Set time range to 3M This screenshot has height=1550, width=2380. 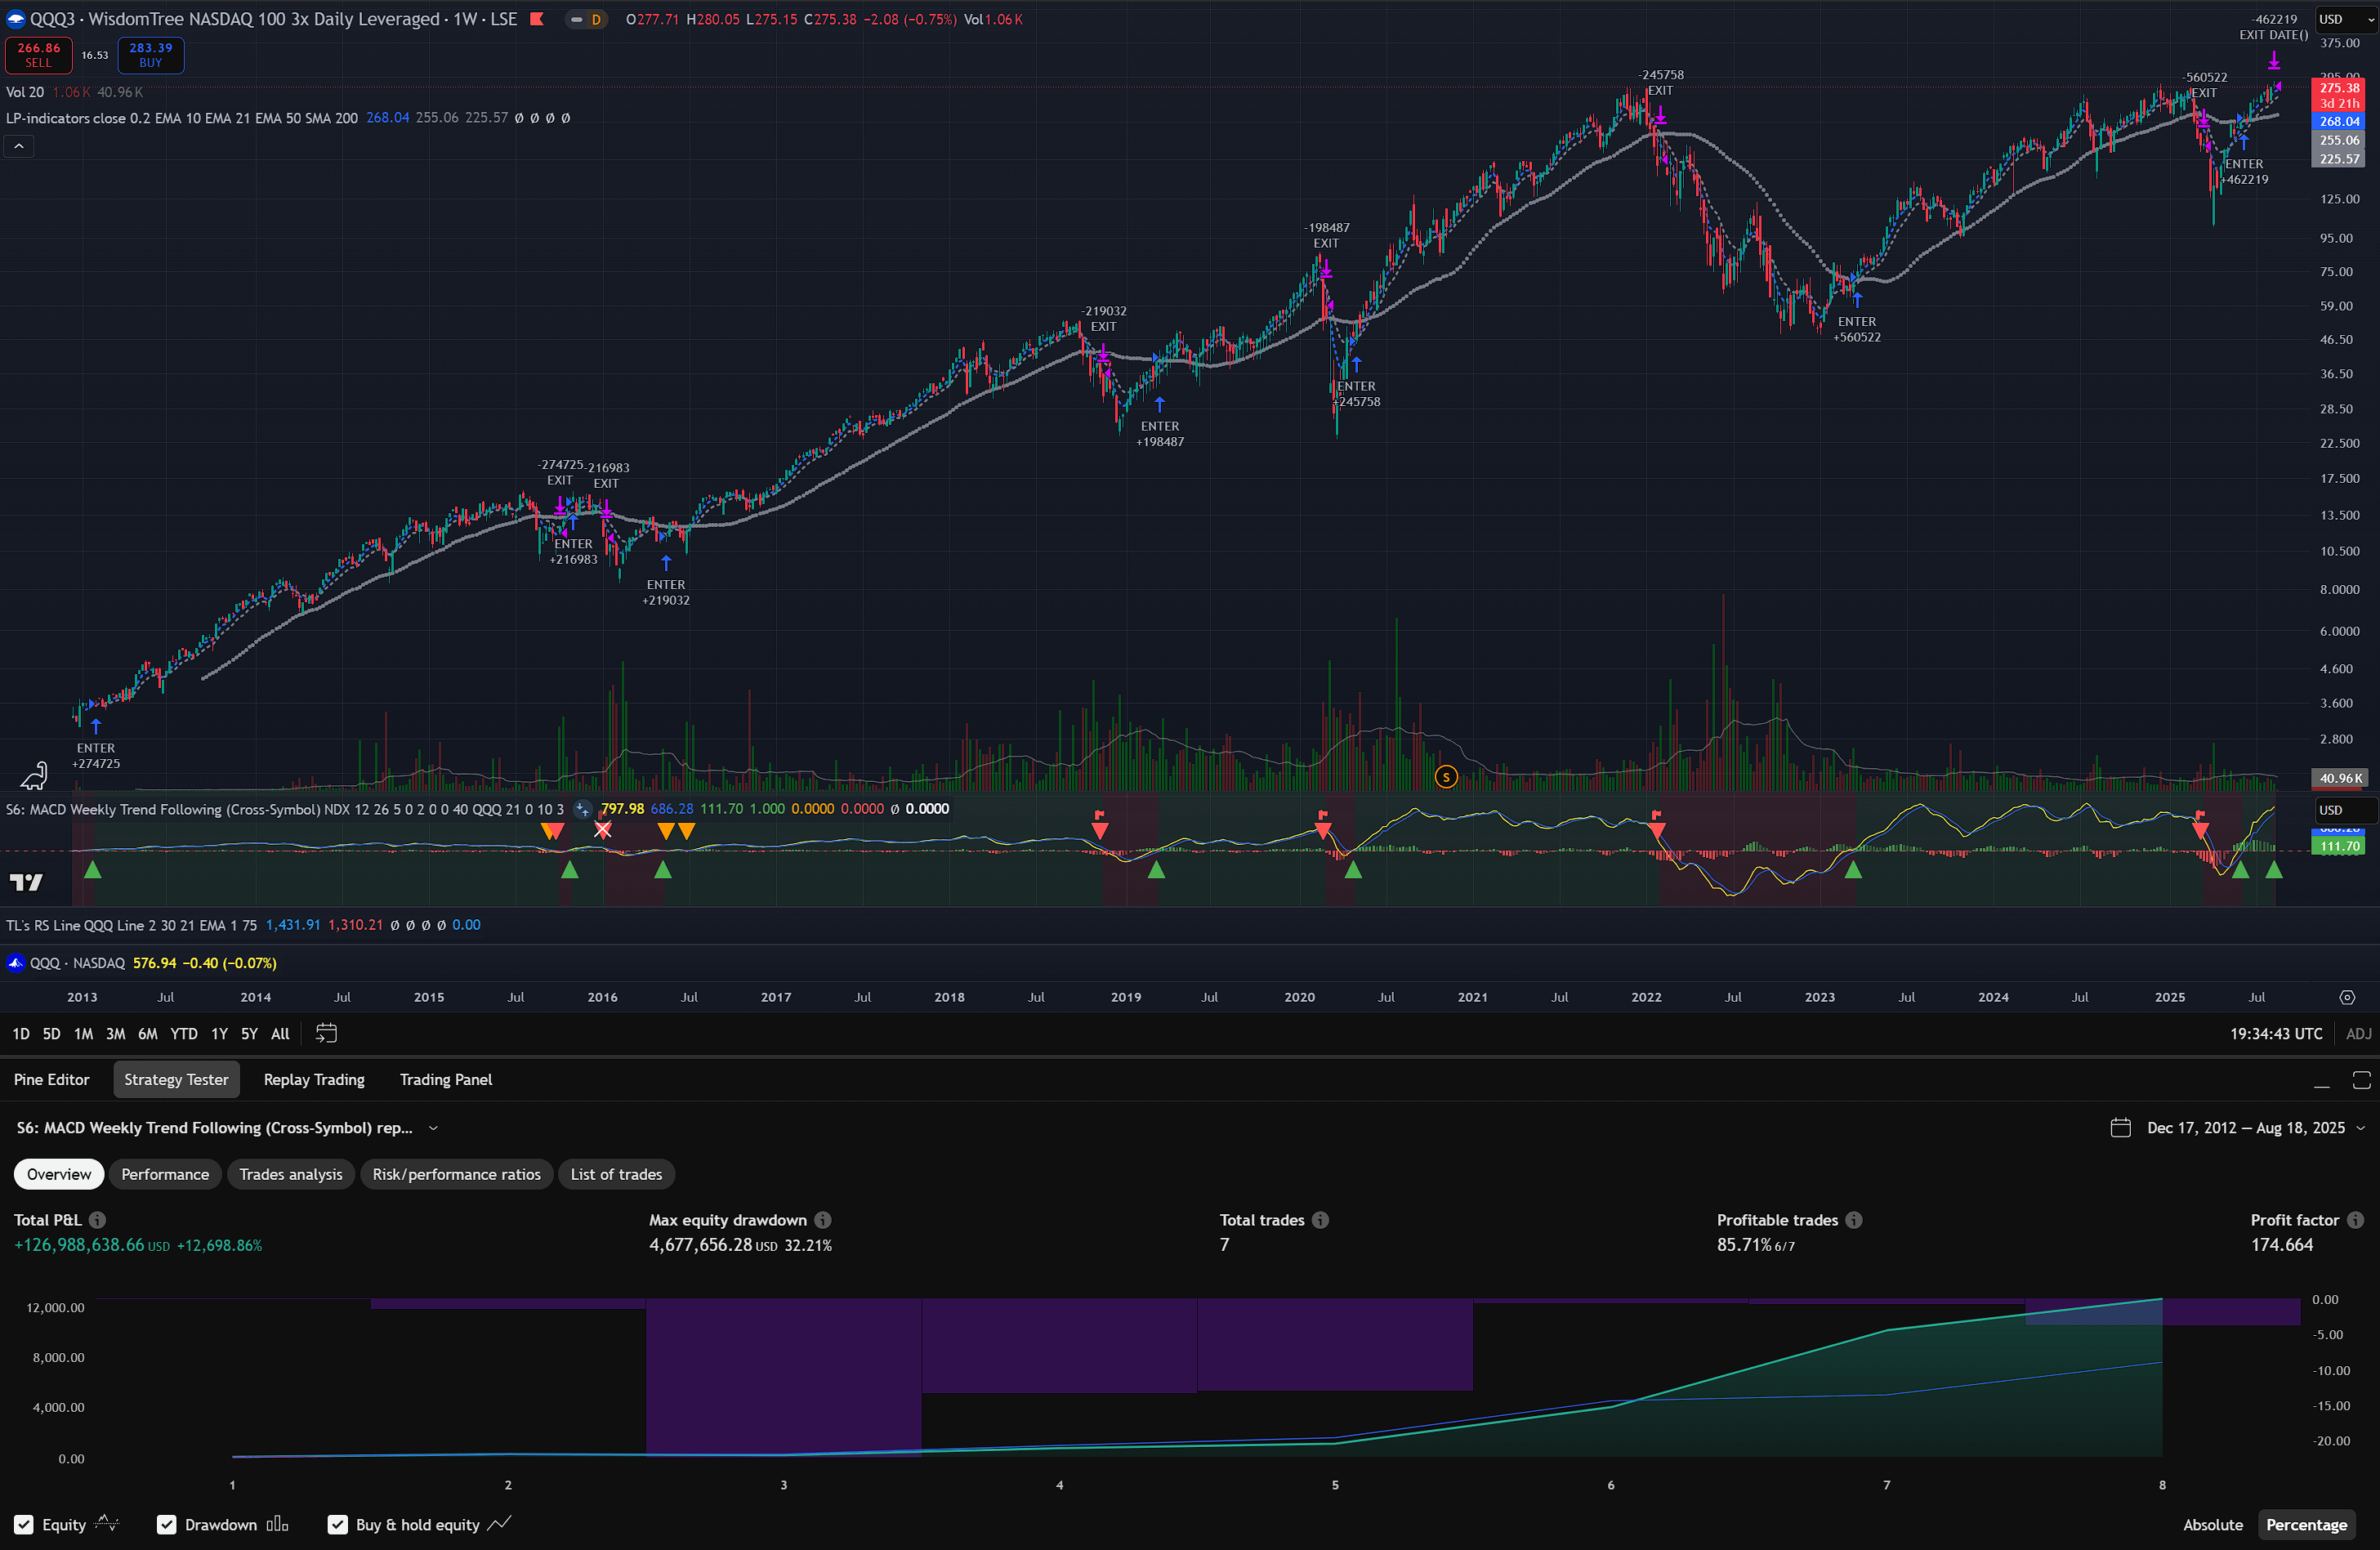point(116,1033)
